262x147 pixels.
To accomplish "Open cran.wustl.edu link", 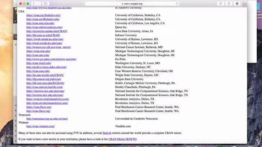I will click(x=39, y=63).
